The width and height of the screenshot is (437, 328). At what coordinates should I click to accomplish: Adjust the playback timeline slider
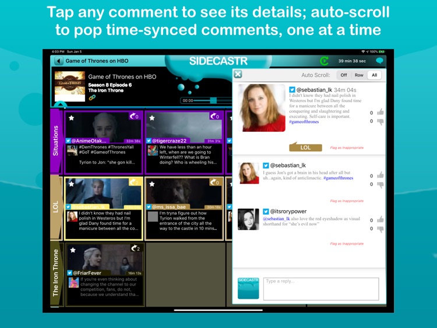213,100
